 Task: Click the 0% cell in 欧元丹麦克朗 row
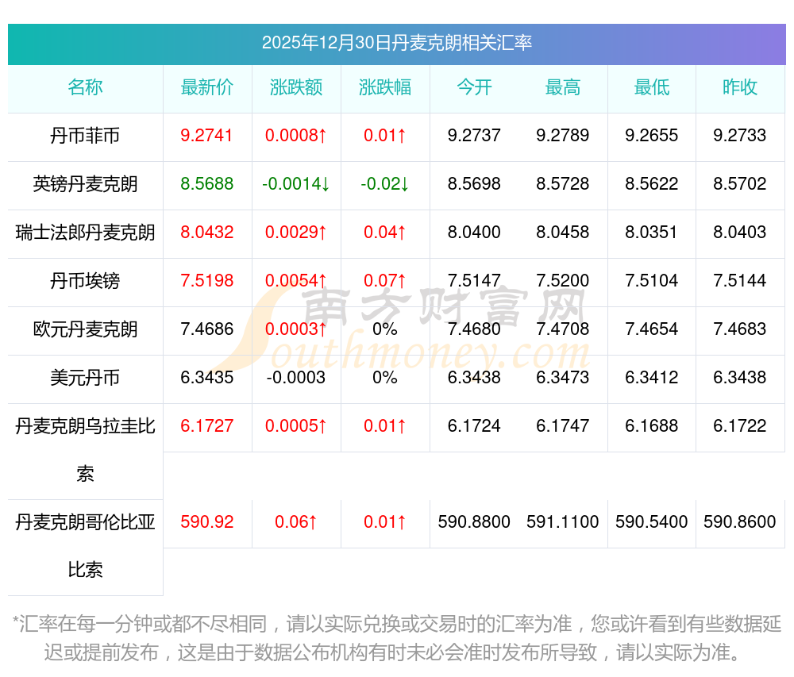pos(385,329)
